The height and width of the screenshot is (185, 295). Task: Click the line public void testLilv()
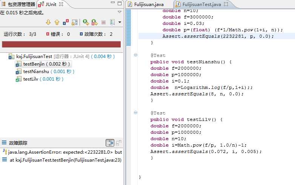tap(186, 120)
